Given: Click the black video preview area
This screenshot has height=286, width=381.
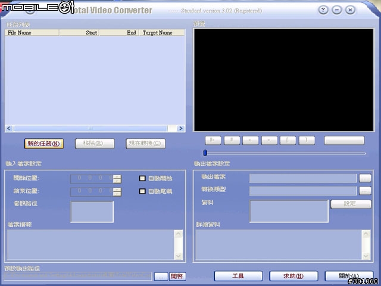Looking at the screenshot, I should coord(283,80).
